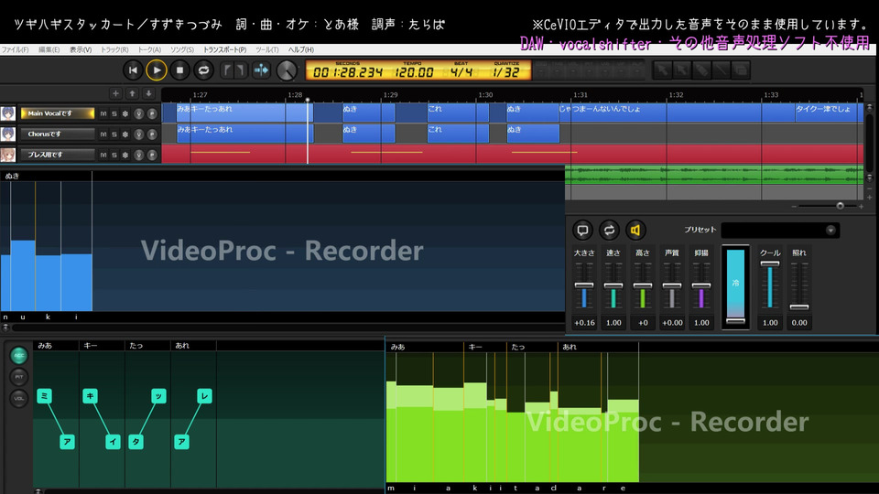Screen dimensions: 879x494
Task: Mute the Main Vocal track
Action: pos(103,113)
